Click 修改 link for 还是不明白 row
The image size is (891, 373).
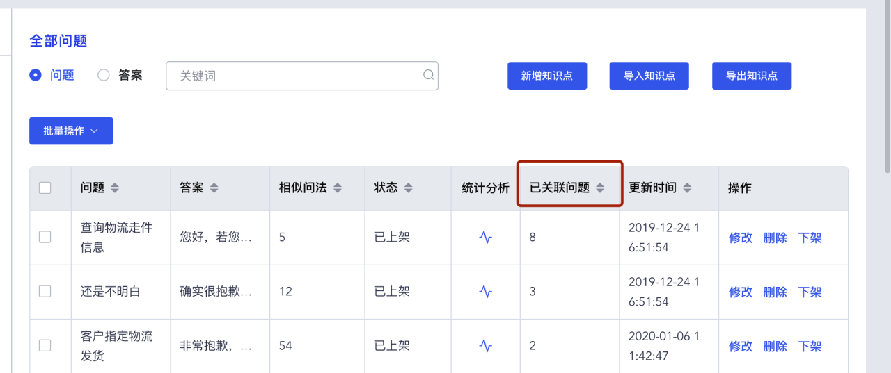tap(741, 292)
